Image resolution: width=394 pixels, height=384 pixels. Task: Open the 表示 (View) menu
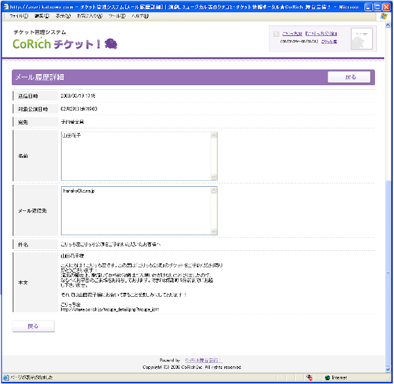click(63, 16)
